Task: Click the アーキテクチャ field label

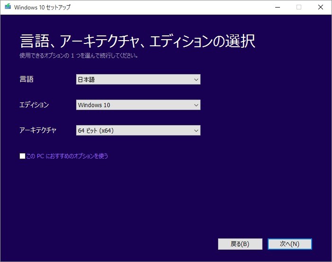Action: point(38,130)
